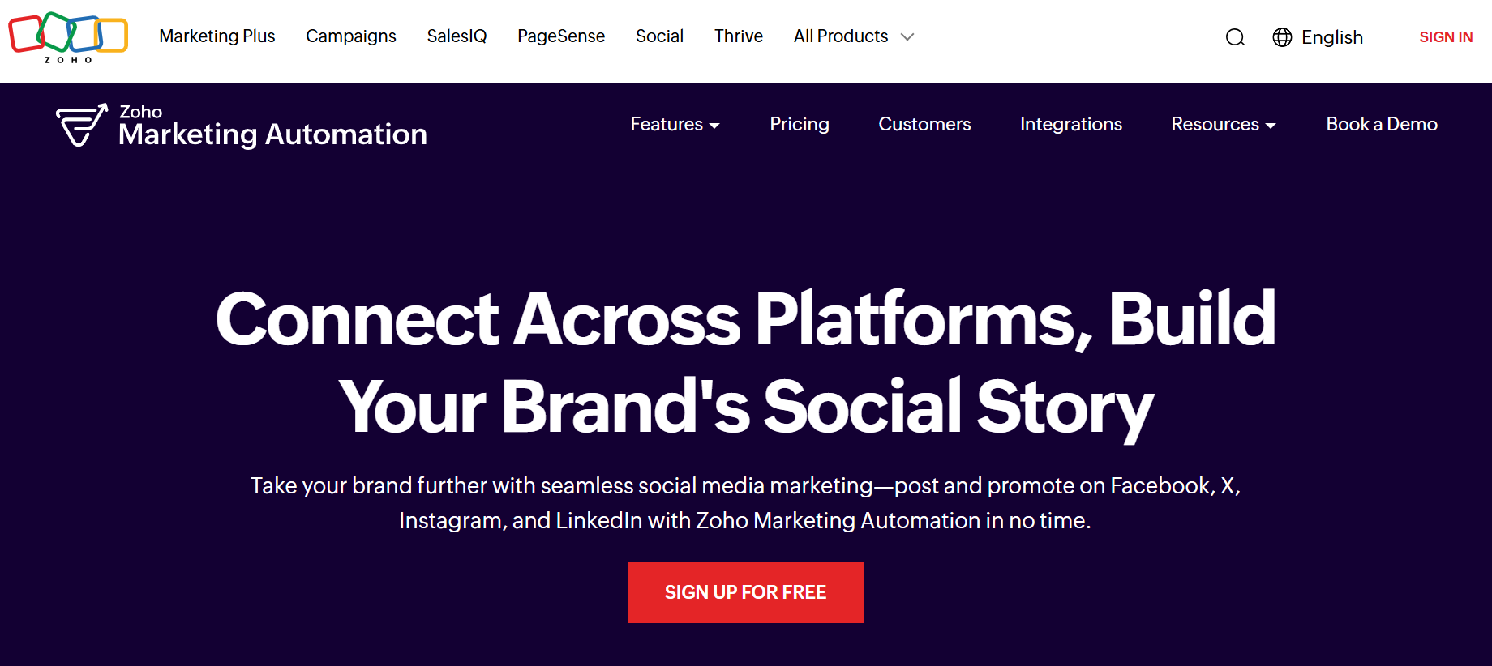The height and width of the screenshot is (666, 1492).
Task: Click the globe language icon
Action: pyautogui.click(x=1281, y=37)
